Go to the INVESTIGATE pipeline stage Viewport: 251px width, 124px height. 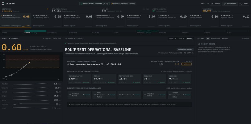click(x=58, y=32)
